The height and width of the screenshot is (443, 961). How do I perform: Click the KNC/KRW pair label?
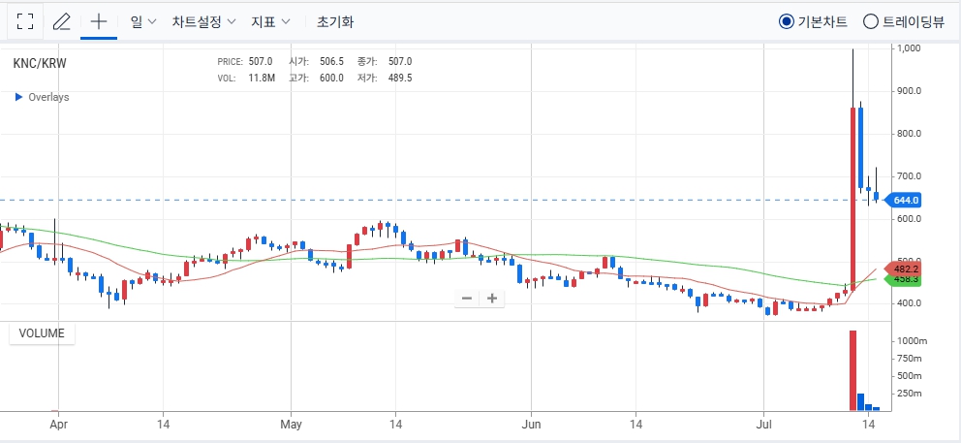point(39,63)
